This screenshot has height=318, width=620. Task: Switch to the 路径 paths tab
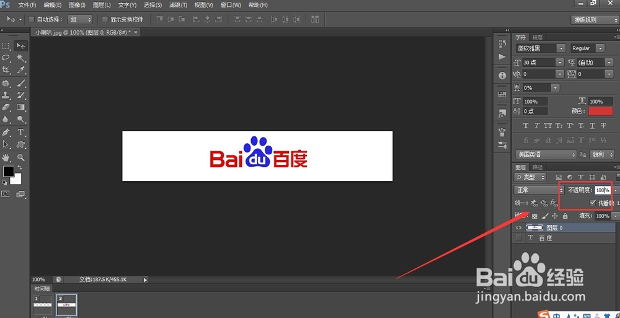(538, 167)
